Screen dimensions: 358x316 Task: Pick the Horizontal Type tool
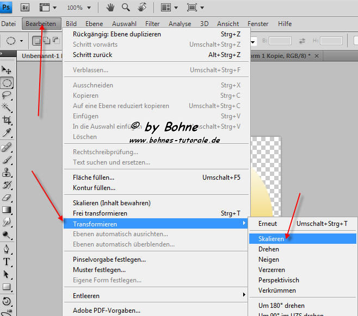pos(7,262)
